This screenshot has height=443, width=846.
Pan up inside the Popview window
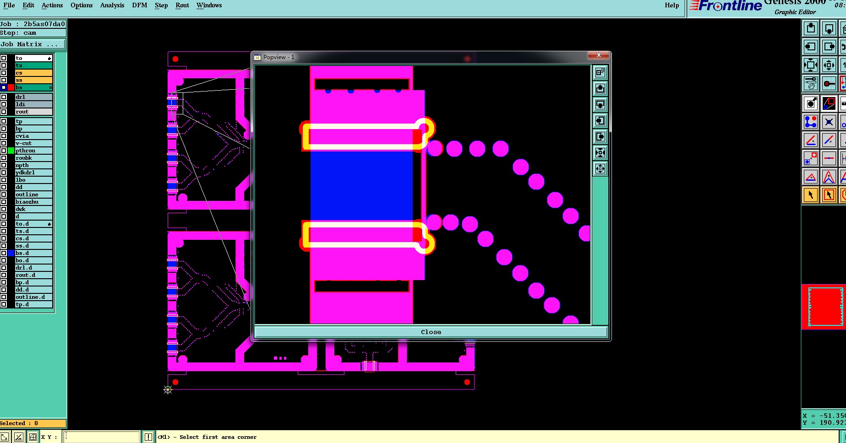600,88
